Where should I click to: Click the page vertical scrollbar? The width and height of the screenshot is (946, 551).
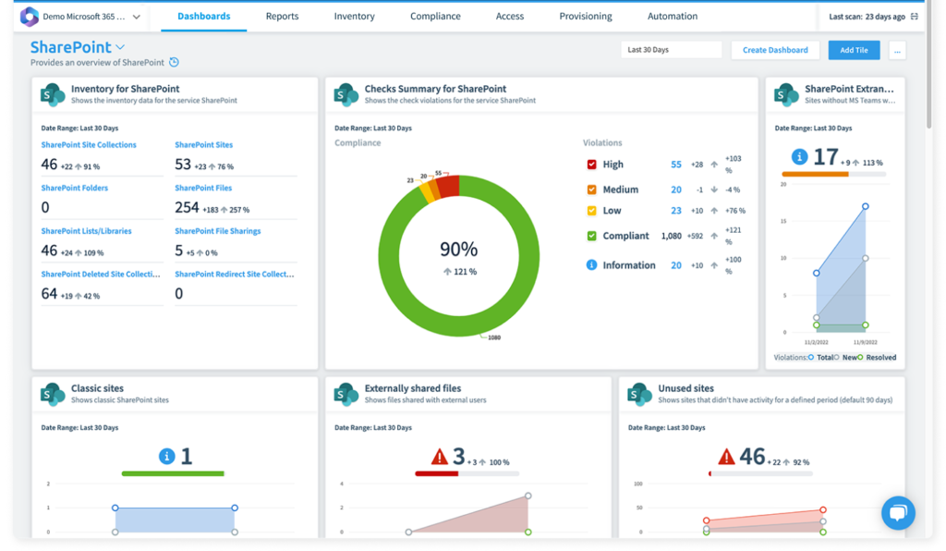pyautogui.click(x=929, y=66)
